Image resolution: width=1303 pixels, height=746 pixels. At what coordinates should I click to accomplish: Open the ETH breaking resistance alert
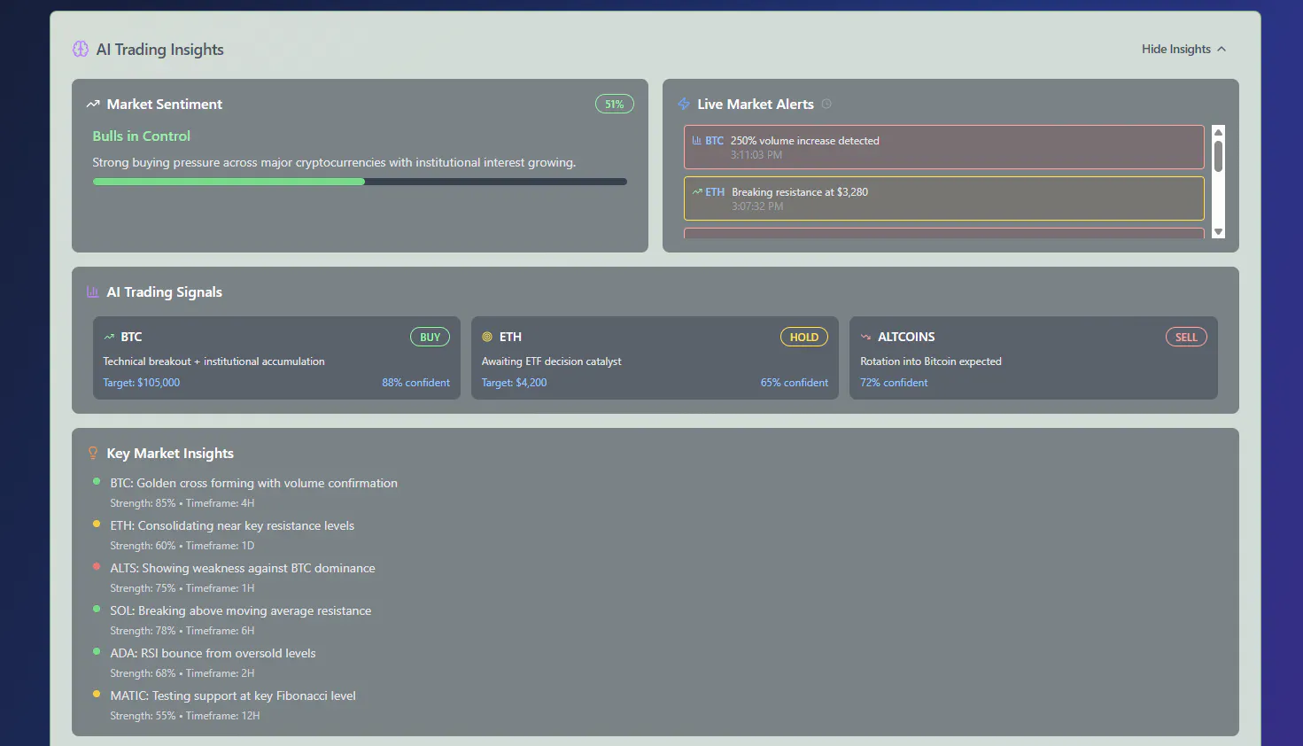tap(944, 198)
